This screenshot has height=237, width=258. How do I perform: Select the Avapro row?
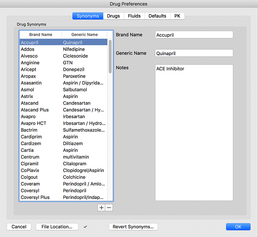coord(64,117)
